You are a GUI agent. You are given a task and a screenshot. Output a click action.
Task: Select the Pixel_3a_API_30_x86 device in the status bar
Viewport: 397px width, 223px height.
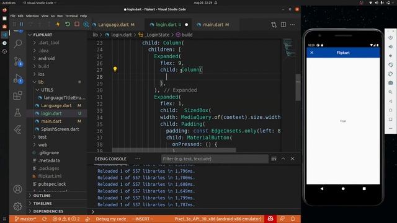(218, 219)
